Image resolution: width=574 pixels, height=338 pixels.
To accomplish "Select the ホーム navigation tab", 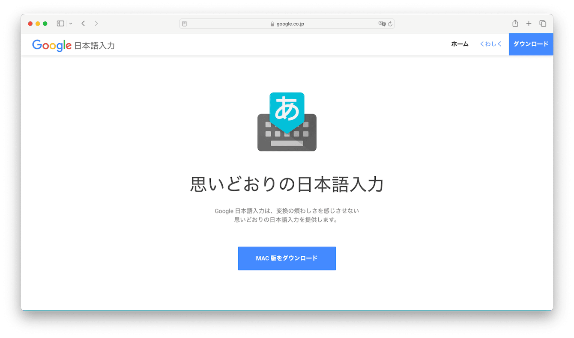I will tap(460, 44).
